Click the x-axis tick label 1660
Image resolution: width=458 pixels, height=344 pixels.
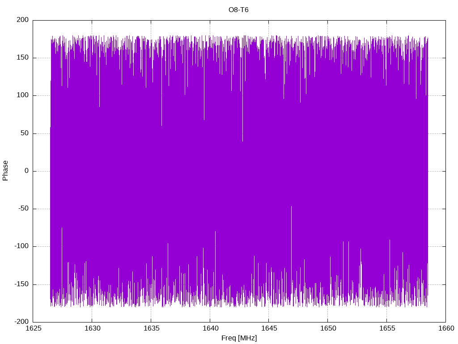pyautogui.click(x=446, y=328)
